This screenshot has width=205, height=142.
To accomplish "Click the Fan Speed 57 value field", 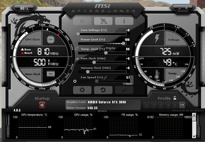I will pyautogui.click(x=128, y=77).
